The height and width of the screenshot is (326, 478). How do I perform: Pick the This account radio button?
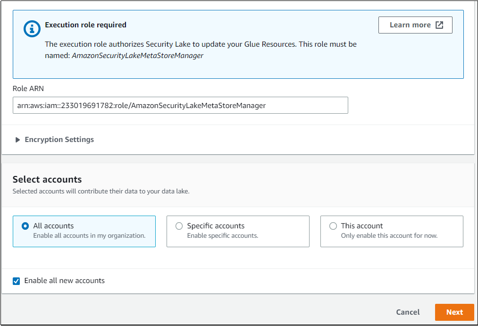click(333, 226)
